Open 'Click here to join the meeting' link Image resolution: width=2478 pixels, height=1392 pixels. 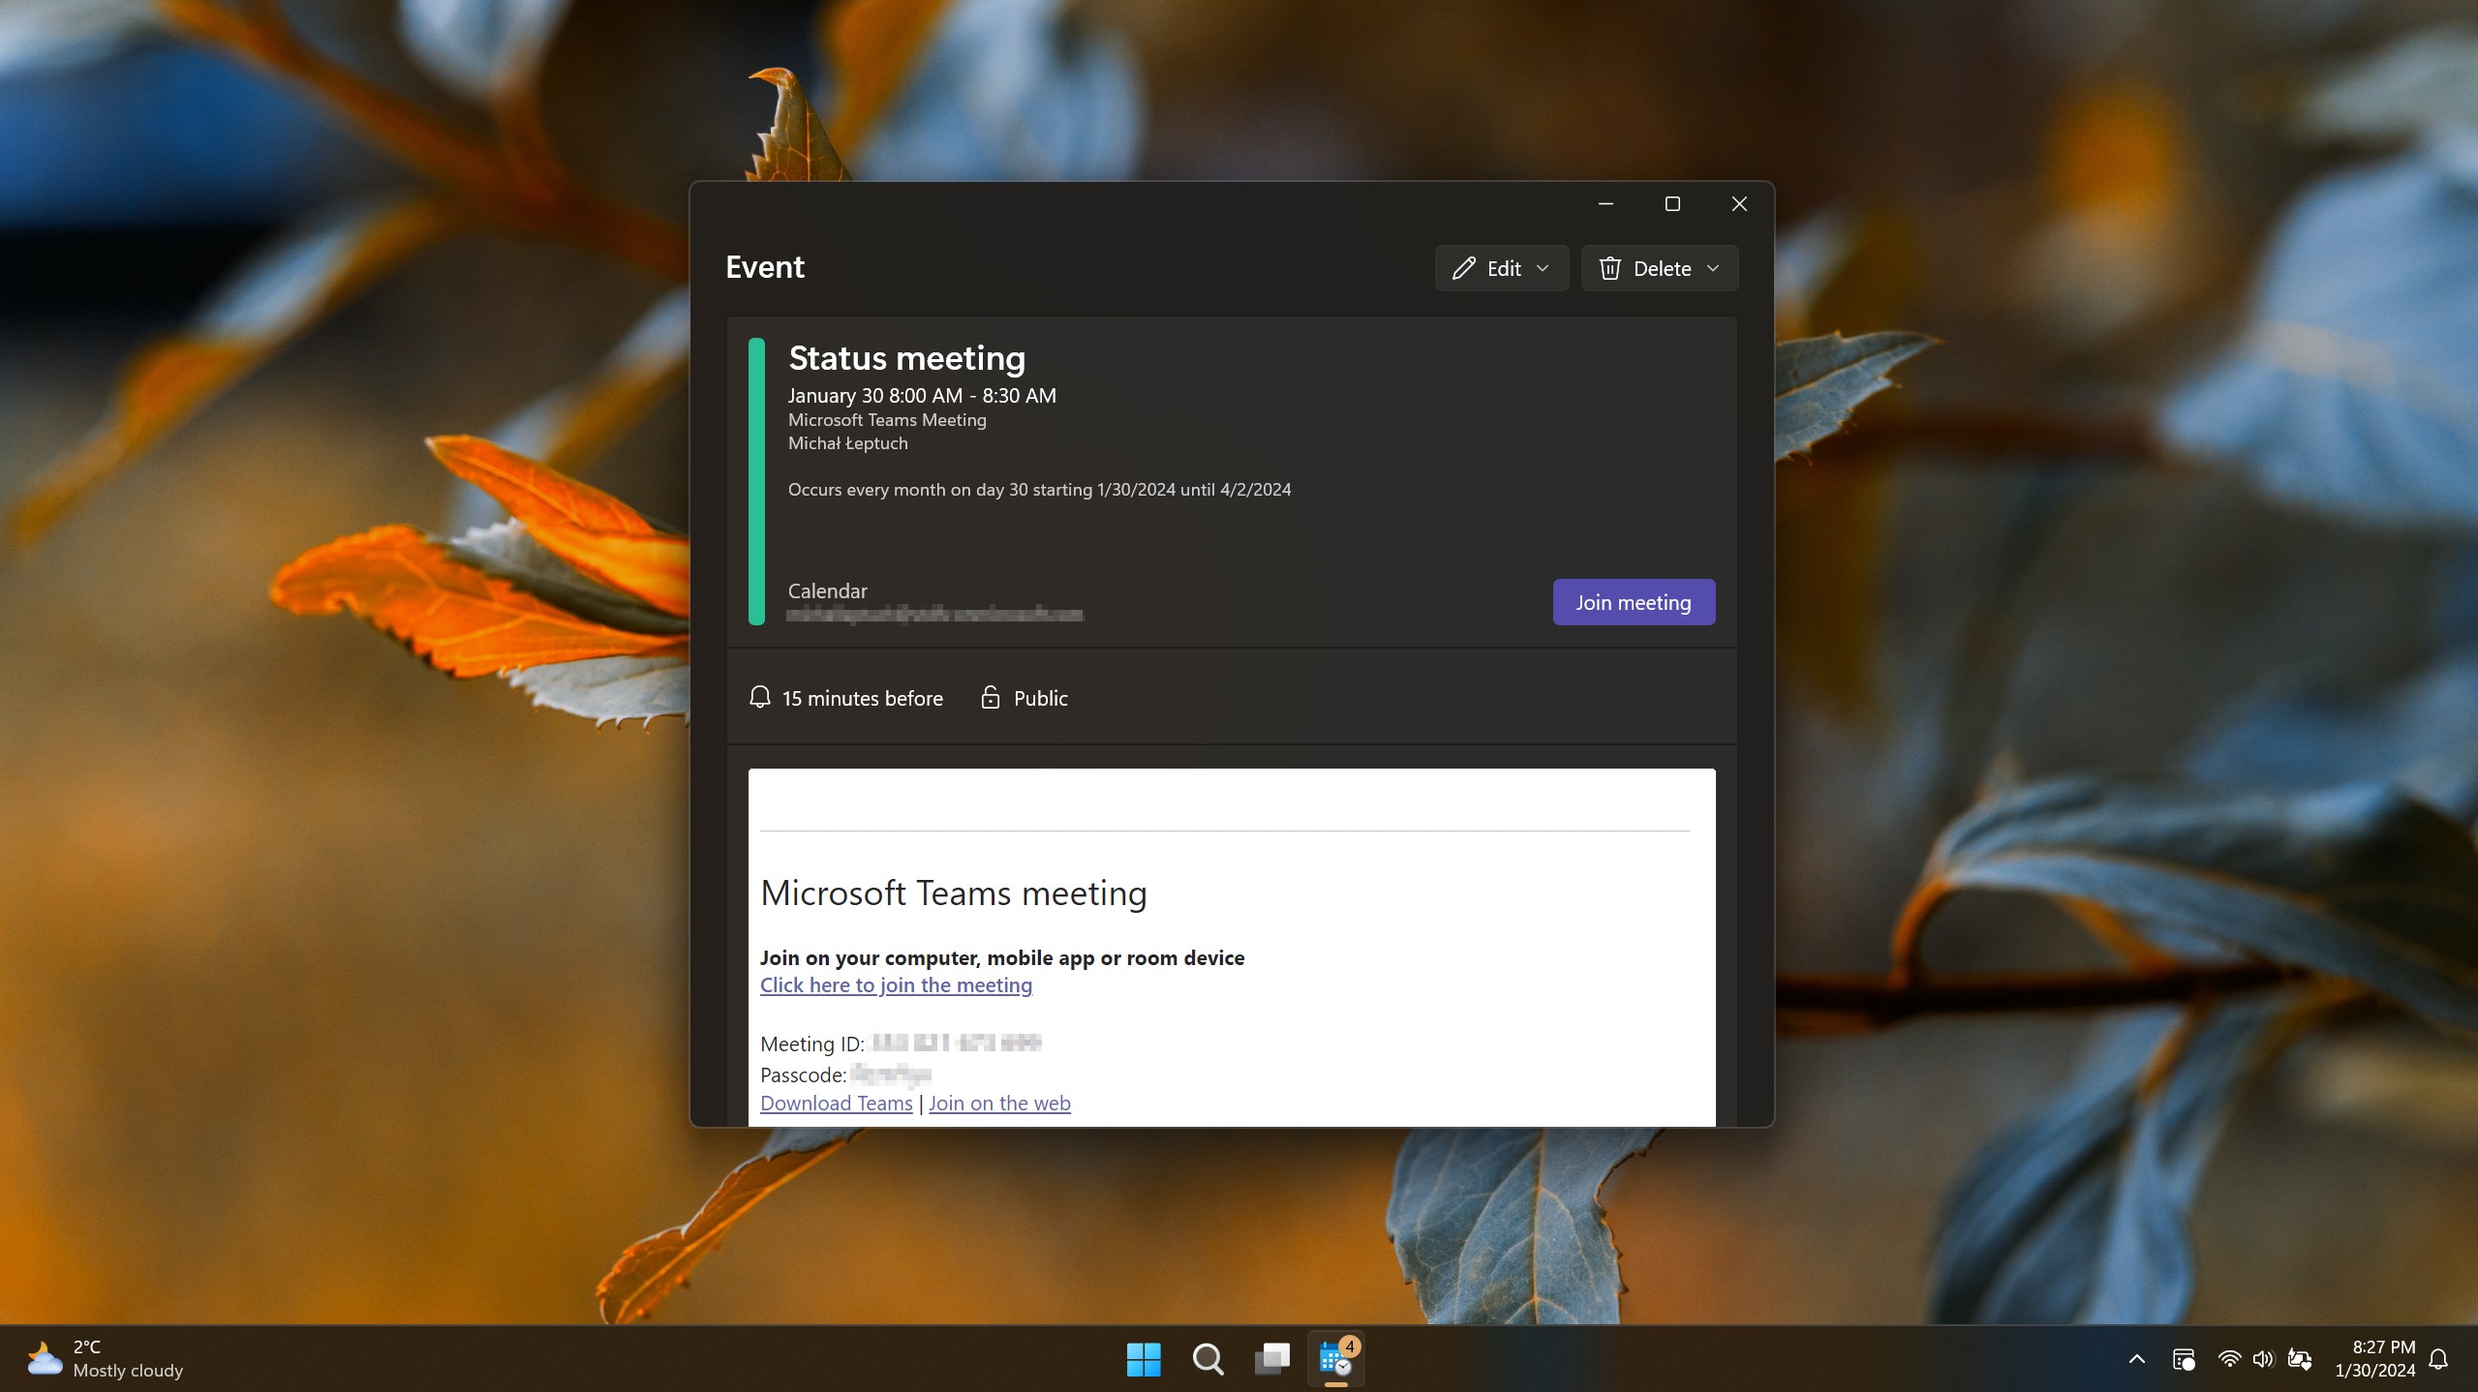click(x=896, y=984)
